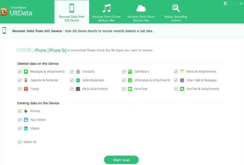The width and height of the screenshot is (244, 165).
Task: Click the WhatsApp icon
Action: pos(130,80)
